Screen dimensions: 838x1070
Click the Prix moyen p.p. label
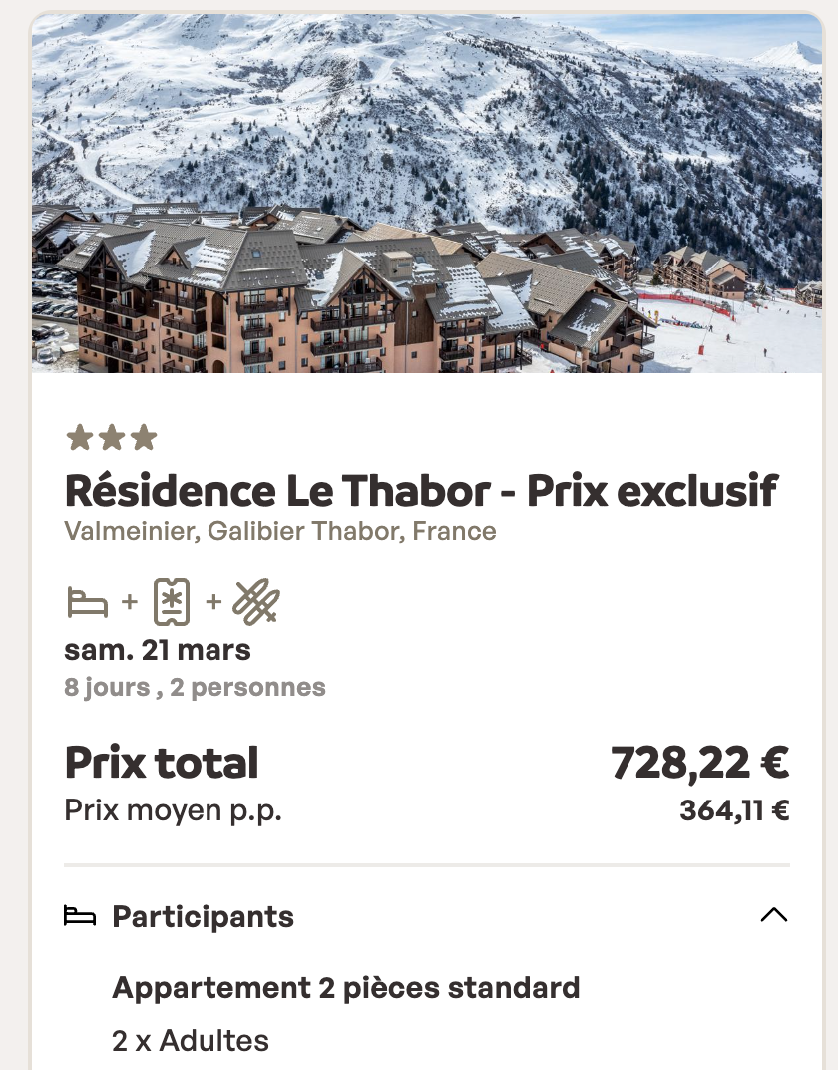[x=173, y=810]
